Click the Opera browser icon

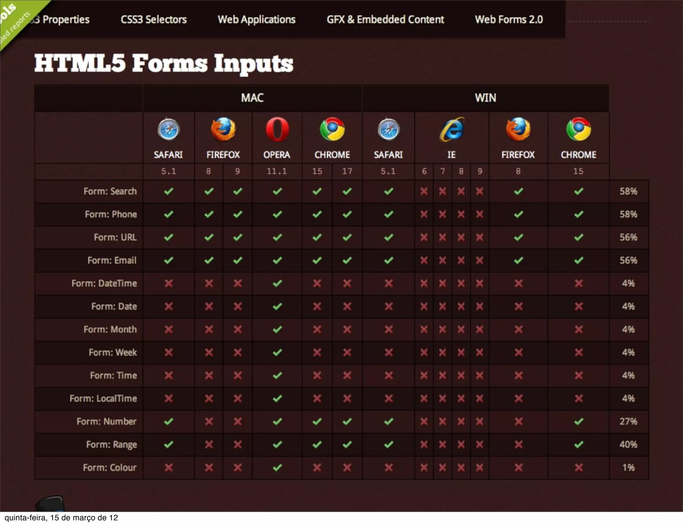click(x=277, y=129)
